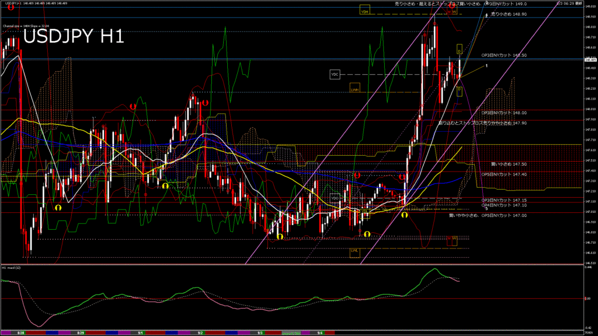
Task: Click the red down-arrow circle at the top-left corner
Action: point(11,8)
